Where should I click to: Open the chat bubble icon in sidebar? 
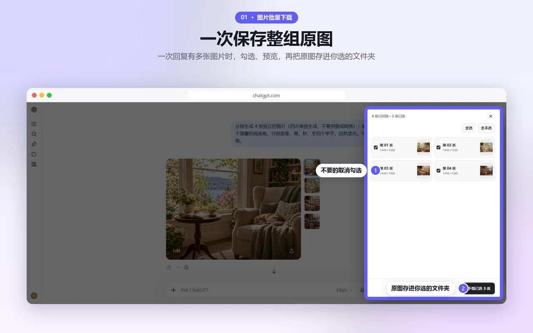(34, 154)
